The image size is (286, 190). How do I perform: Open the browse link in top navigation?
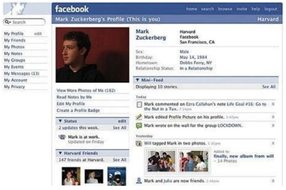click(x=225, y=9)
